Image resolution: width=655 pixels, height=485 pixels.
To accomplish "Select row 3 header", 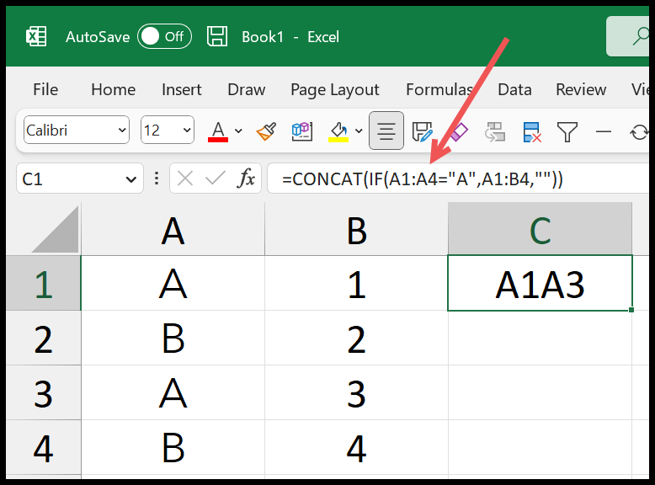I will coord(44,392).
